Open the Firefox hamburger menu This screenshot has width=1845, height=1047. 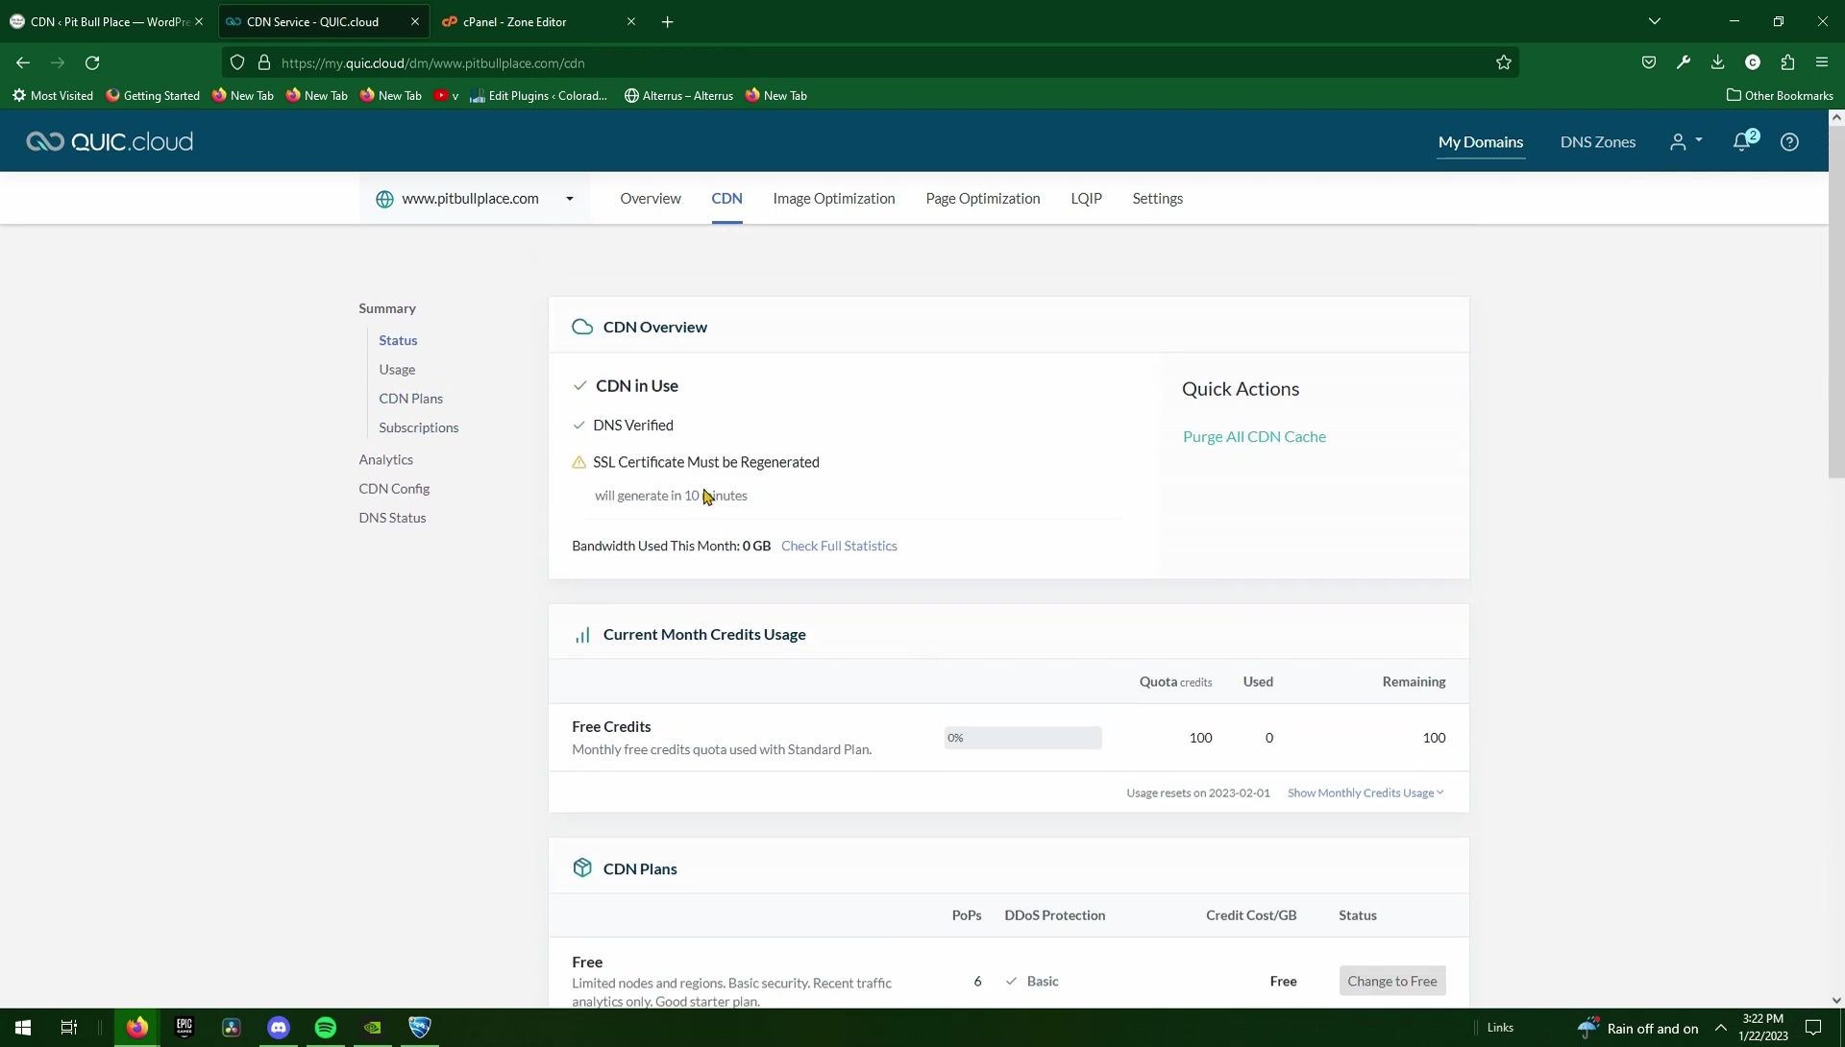[1822, 62]
